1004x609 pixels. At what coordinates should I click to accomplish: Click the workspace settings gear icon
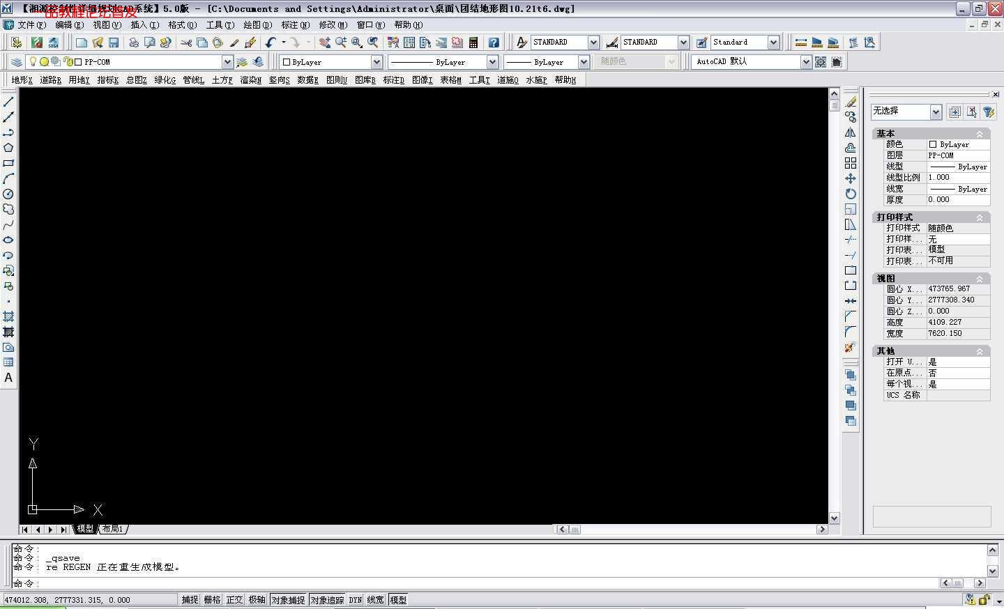point(821,62)
